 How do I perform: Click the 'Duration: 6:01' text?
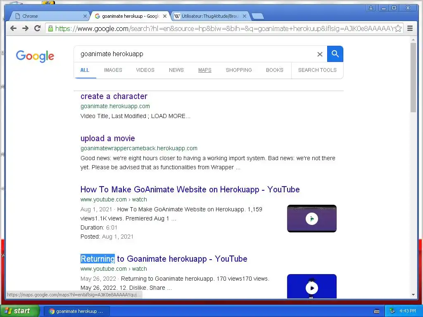point(99,227)
